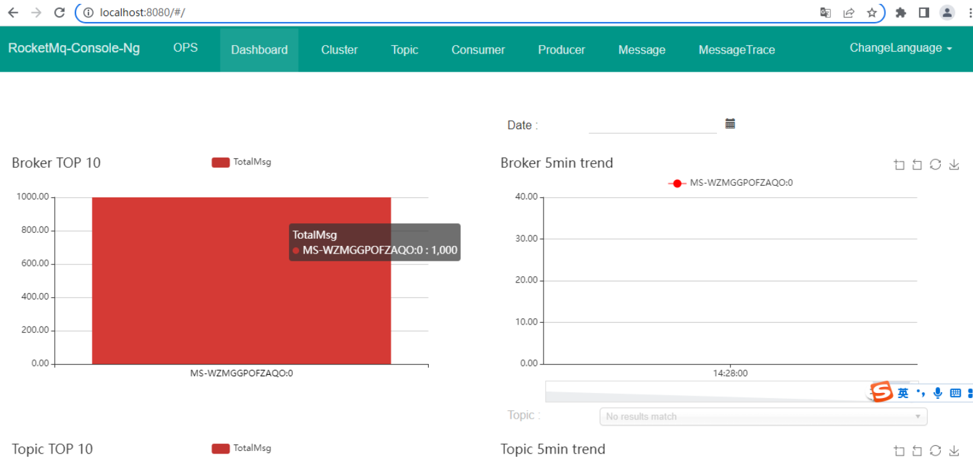
Task: Click area zoom icon for Broker 5min trend
Action: coord(899,165)
